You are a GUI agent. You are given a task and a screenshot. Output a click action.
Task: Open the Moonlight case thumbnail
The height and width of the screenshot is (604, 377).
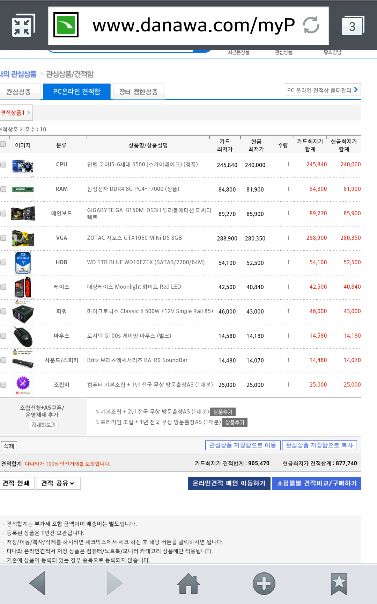(x=23, y=287)
